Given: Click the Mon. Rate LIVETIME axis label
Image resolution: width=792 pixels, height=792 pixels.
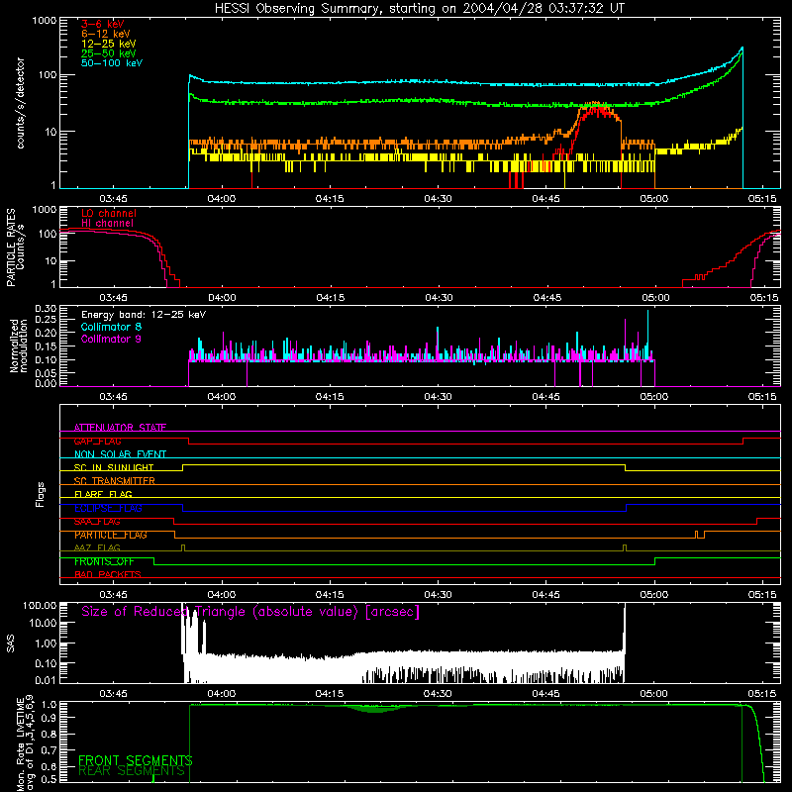Looking at the screenshot, I should tap(26, 743).
